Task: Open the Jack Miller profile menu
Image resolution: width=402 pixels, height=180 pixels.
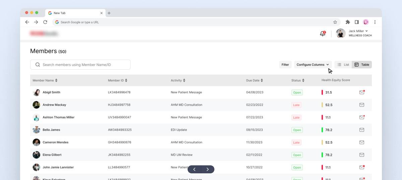Action: [360, 33]
